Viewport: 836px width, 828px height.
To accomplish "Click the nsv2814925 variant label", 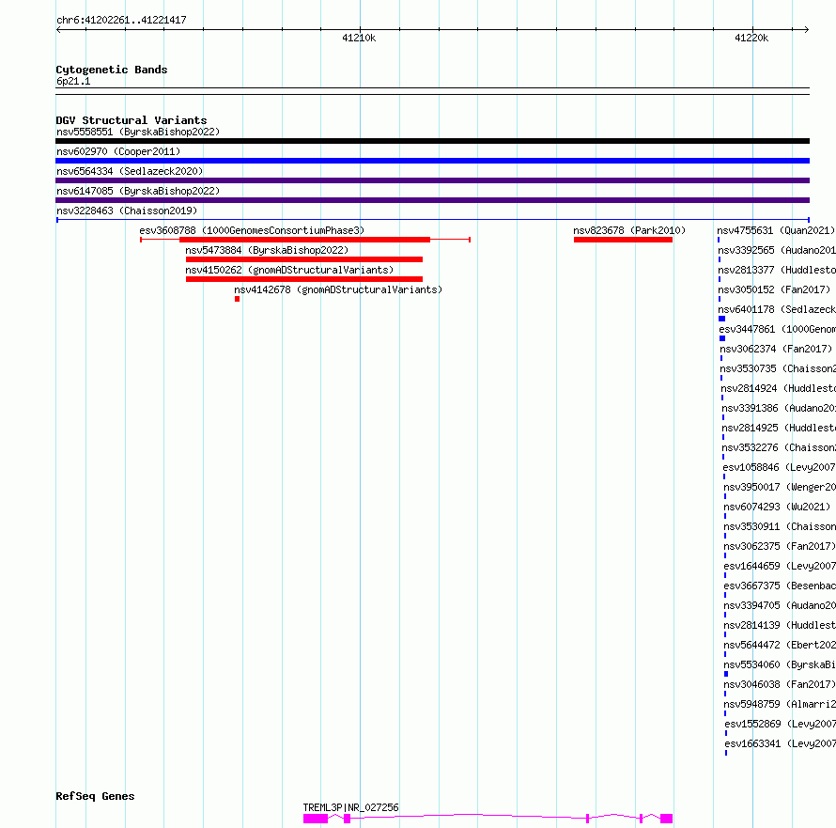I will coord(779,428).
